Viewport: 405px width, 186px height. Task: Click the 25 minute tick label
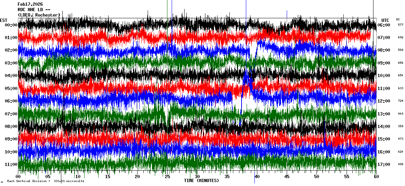tap(167, 177)
